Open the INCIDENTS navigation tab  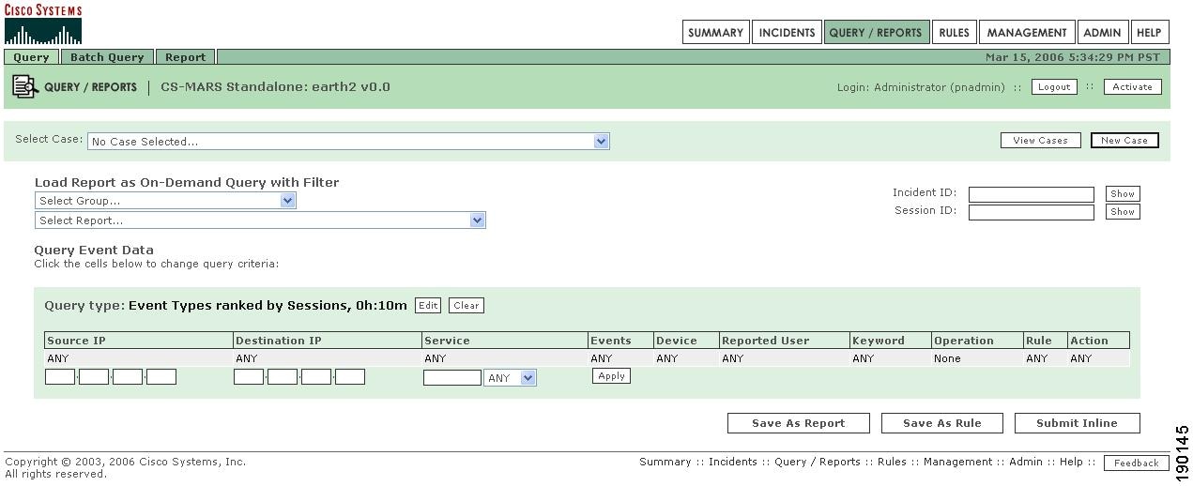tap(787, 33)
